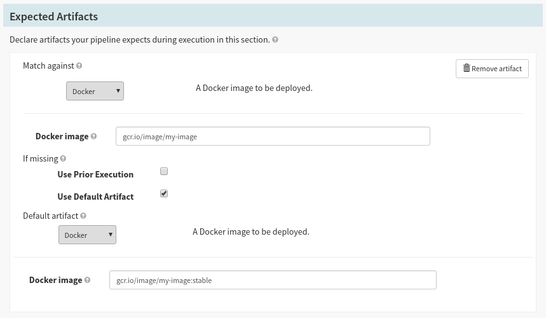Click the Match against label text
546x318 pixels.
tap(48, 66)
